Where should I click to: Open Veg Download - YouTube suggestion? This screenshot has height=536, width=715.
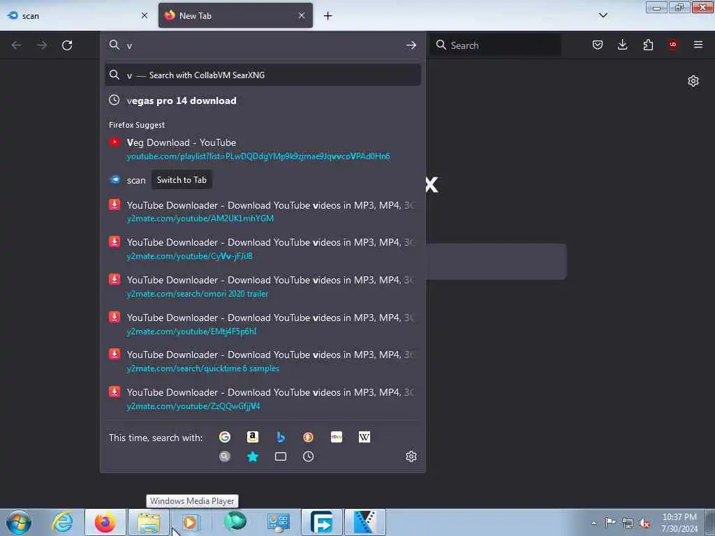(263, 149)
